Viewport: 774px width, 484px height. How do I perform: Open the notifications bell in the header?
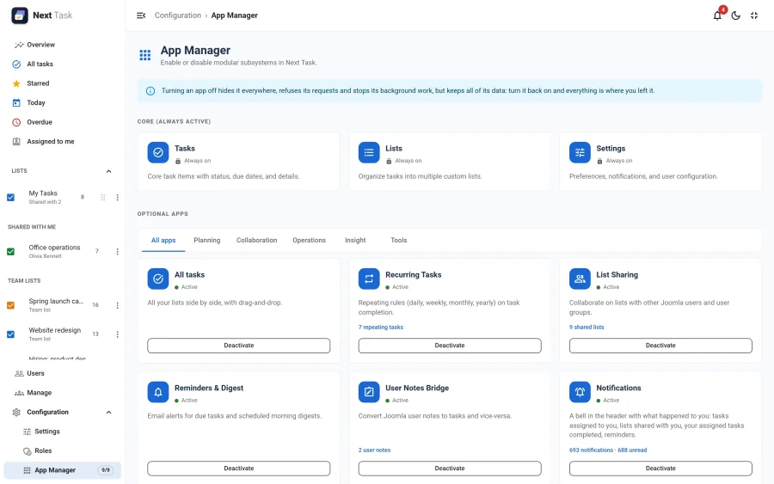[x=717, y=15]
